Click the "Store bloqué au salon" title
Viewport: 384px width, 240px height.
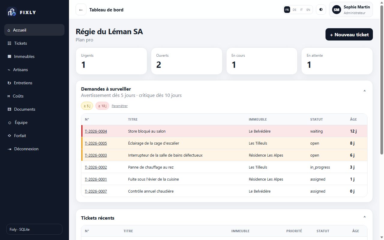tap(147, 131)
